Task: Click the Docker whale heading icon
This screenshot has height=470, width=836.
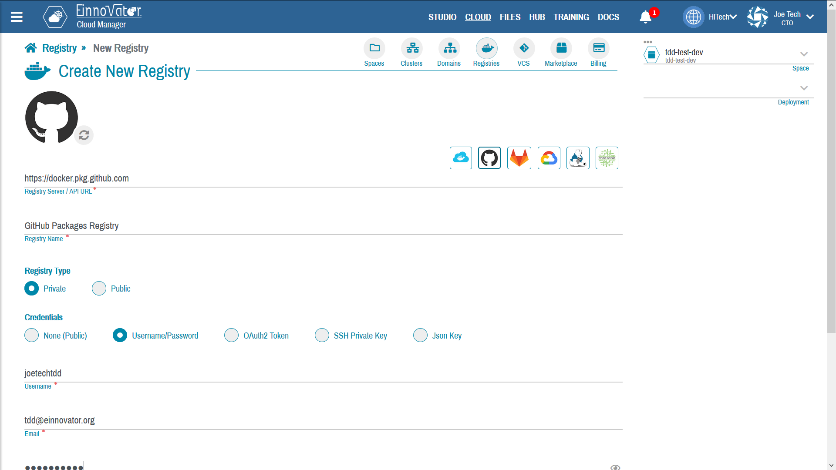Action: [x=37, y=71]
